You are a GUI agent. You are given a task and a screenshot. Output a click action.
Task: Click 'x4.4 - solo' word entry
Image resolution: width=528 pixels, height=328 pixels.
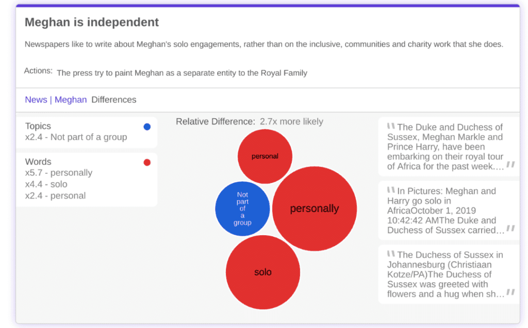coord(46,184)
